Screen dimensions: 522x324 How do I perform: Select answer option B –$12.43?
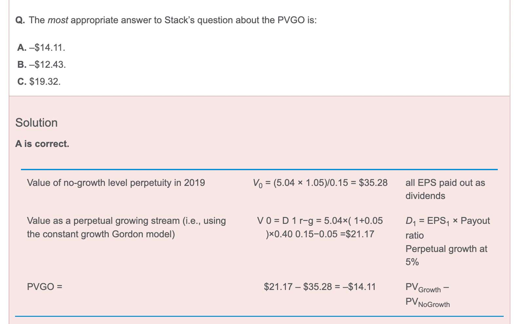[x=42, y=64]
